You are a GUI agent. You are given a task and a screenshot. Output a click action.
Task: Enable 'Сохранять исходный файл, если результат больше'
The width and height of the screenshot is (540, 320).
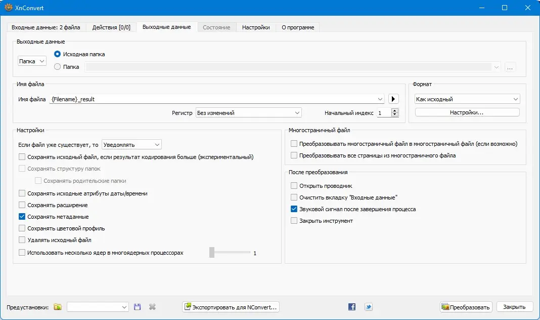(22, 157)
